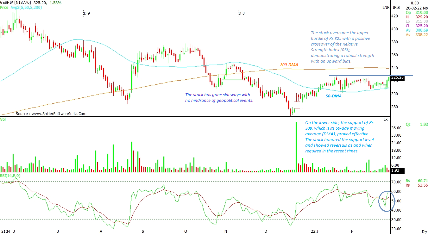Image resolution: width=428 pixels, height=234 pixels.
Task: Switch the Dly timeframe label
Action: 425,231
